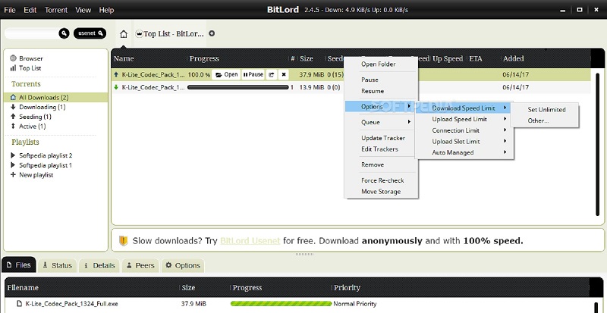Choose Set Unlimited download speed
The image size is (607, 313).
(x=544, y=109)
